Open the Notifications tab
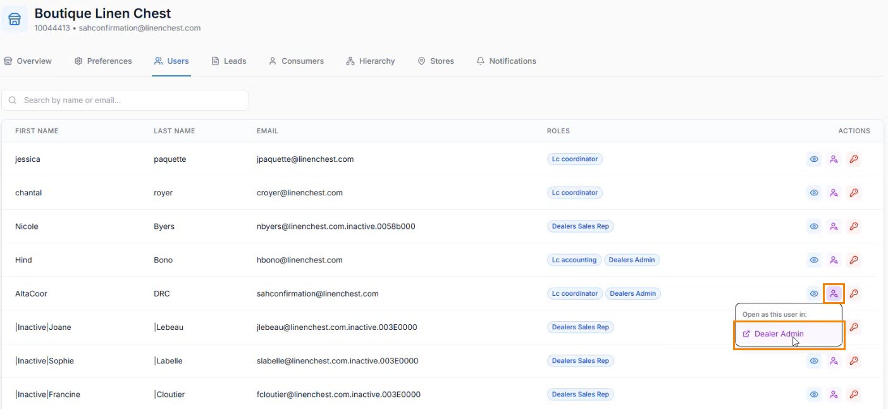Viewport: 888px width, 409px height. (x=506, y=61)
